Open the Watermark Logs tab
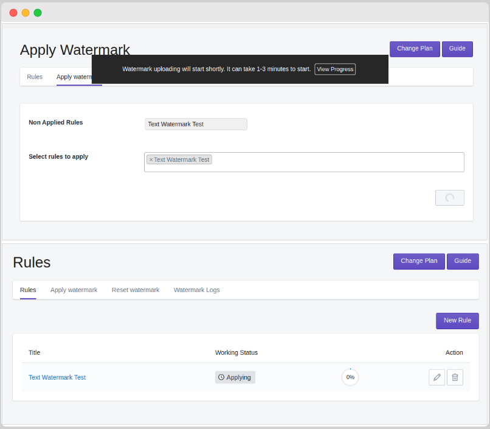Screen dimensions: 490x429 (196, 290)
